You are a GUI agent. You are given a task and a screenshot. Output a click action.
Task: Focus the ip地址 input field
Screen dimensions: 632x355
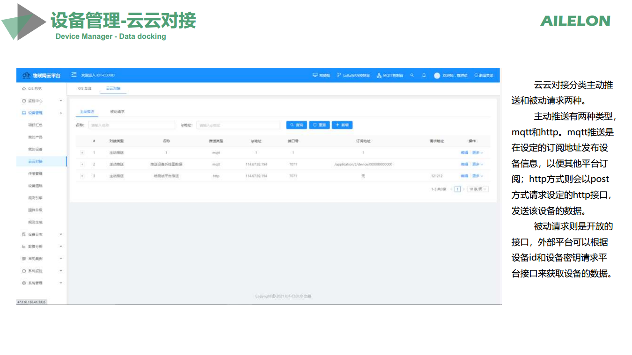click(x=238, y=125)
